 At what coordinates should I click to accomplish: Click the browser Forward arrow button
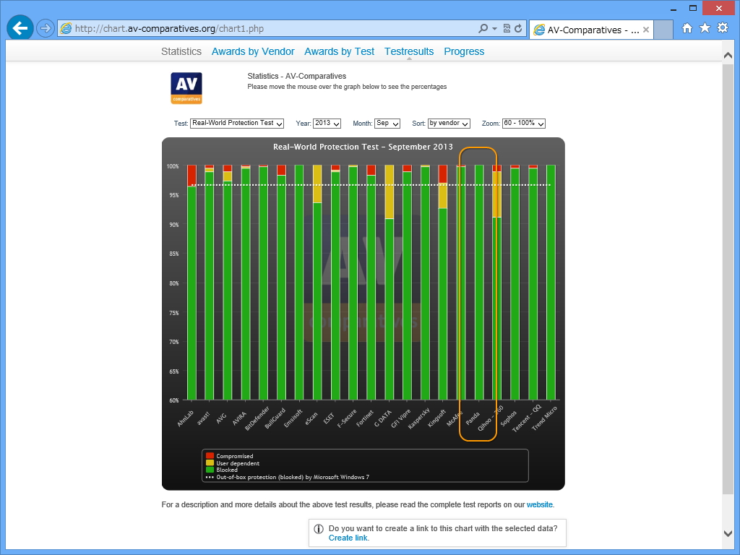[x=46, y=28]
